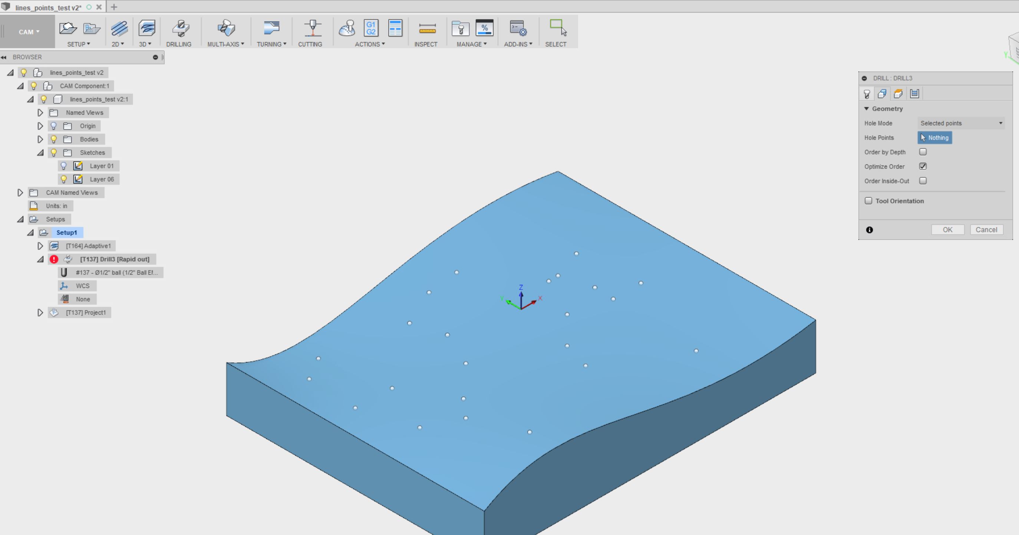
Task: Click the Post Process G1 G2 icon
Action: 371,29
